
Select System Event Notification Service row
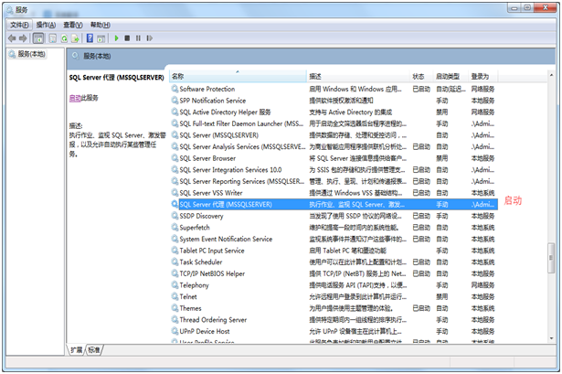[x=334, y=239]
